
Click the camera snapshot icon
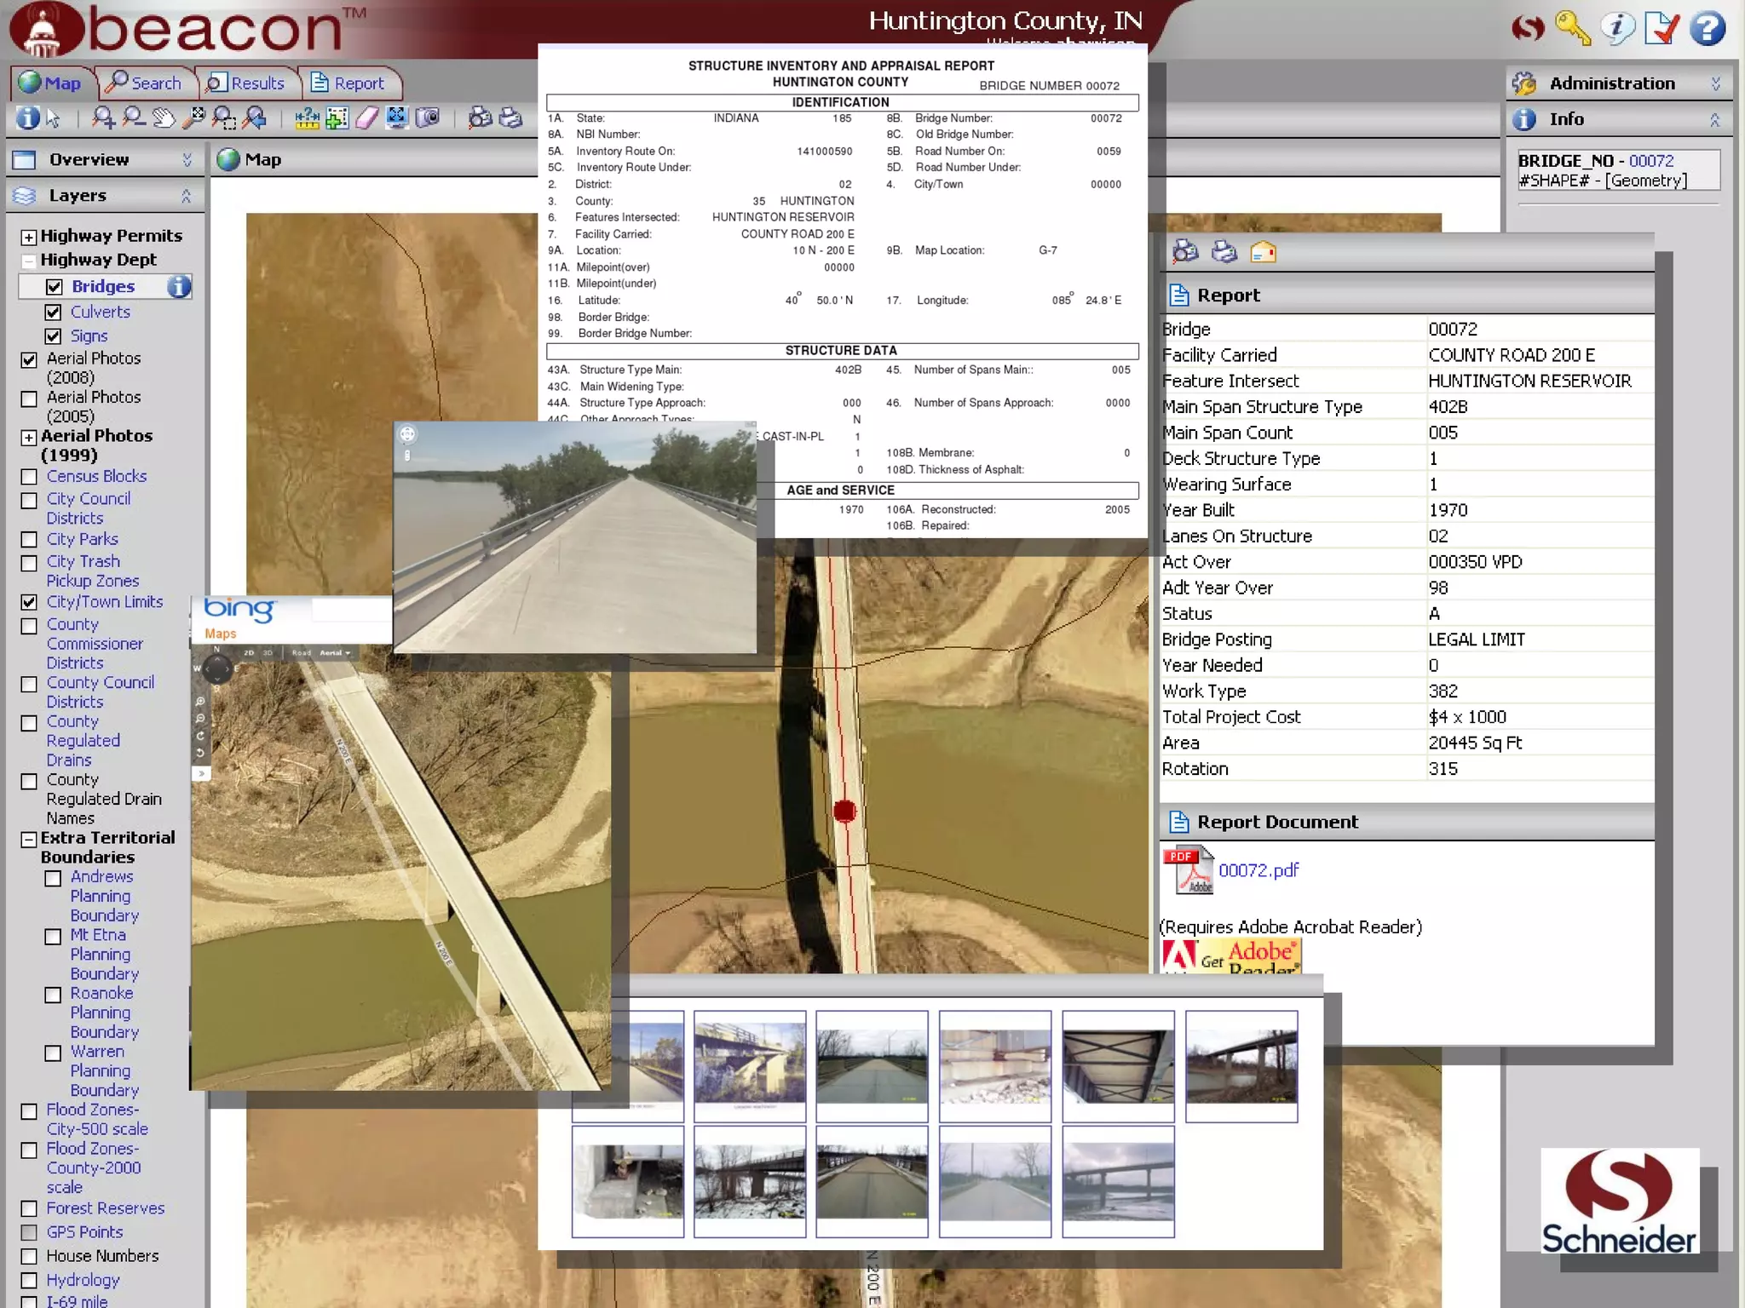pos(428,118)
